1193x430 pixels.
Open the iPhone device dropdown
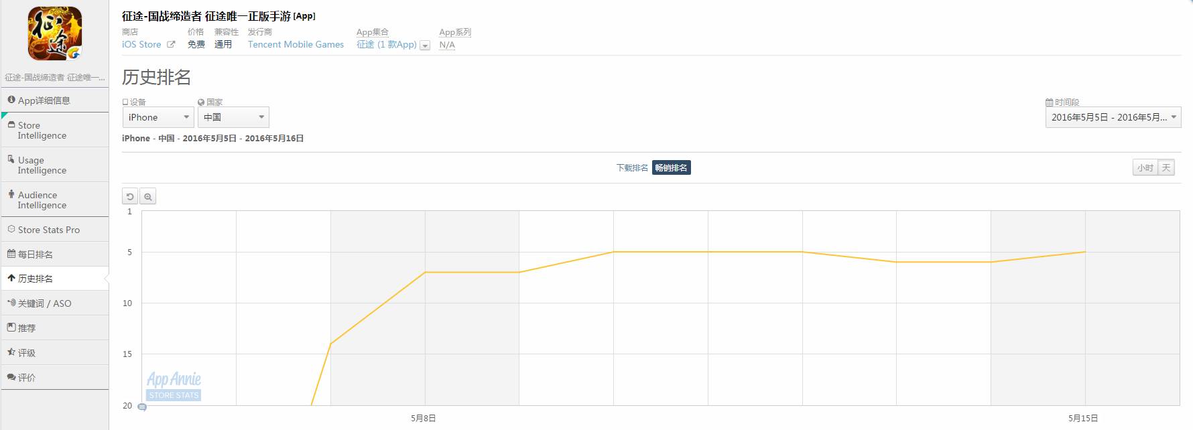[158, 117]
